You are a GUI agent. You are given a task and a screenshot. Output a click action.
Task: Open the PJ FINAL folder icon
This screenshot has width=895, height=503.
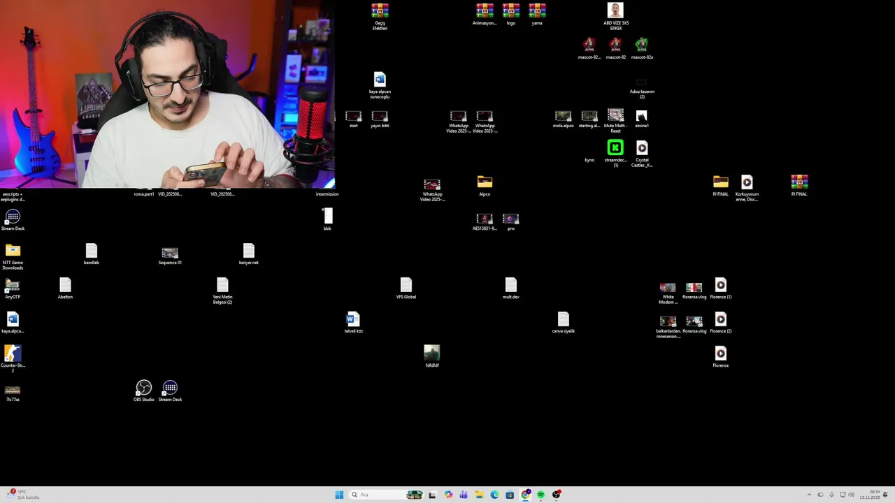(721, 182)
